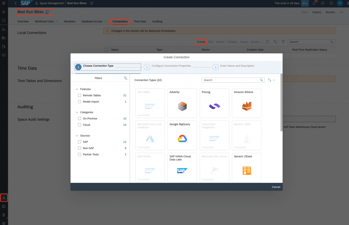This screenshot has width=349, height=225.
Task: Switch to the Connections tab
Action: 120,21
